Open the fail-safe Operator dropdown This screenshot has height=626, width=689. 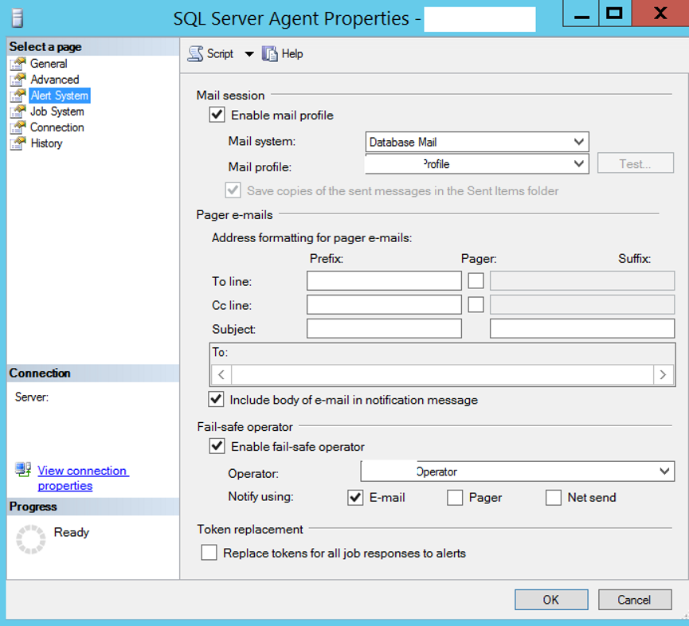[x=518, y=471]
